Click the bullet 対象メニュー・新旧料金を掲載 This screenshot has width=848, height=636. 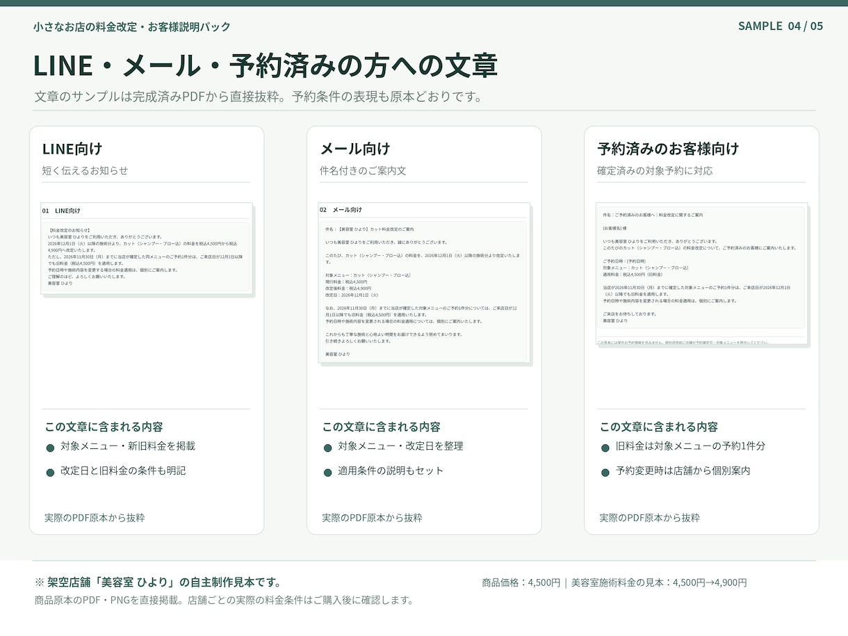(128, 446)
